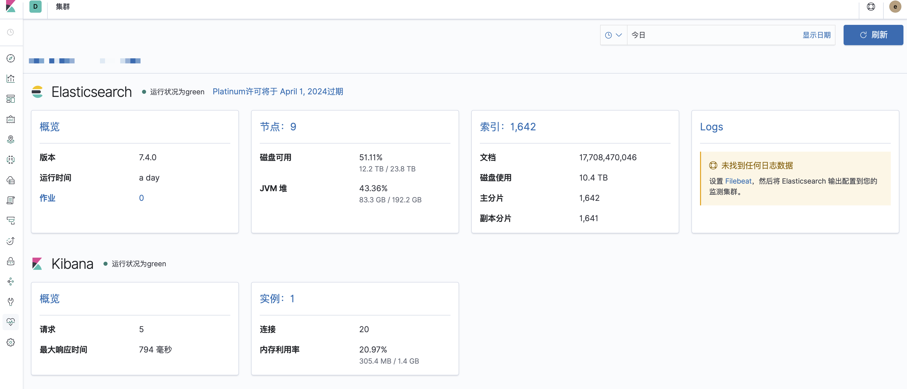The image size is (907, 389).
Task: Open the 实例: 1 link
Action: coord(277,298)
